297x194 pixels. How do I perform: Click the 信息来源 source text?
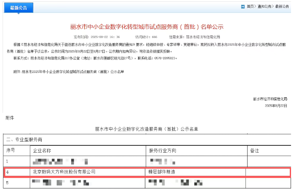192,37
